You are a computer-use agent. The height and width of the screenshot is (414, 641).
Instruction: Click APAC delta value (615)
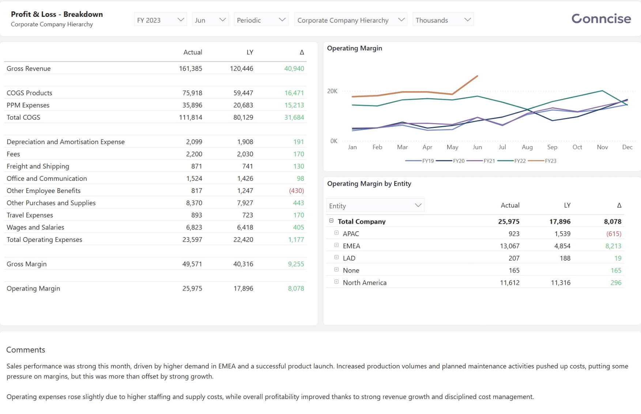click(614, 234)
